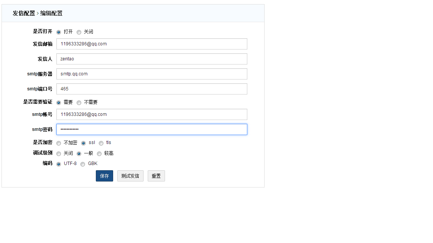Set debug level to 较高
This screenshot has height=243, width=433.
coord(99,154)
